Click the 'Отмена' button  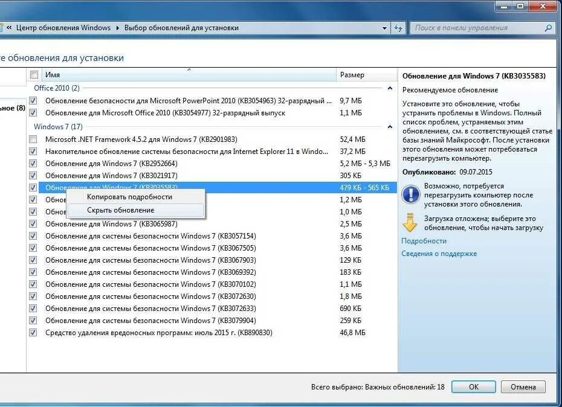coord(523,387)
